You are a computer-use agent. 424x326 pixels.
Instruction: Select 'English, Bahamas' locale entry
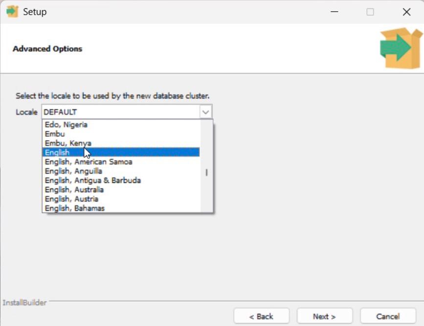(x=75, y=208)
